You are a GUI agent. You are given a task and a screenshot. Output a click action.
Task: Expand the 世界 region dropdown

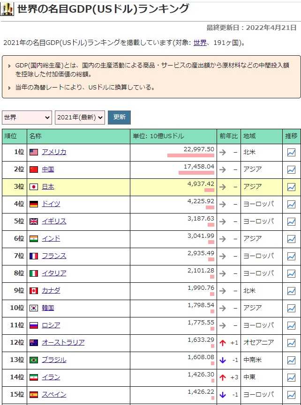pos(27,117)
